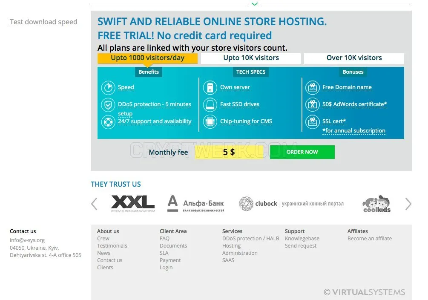Click the Free Domain name gift icon
Screen dimensions: 428x300
coord(312,88)
